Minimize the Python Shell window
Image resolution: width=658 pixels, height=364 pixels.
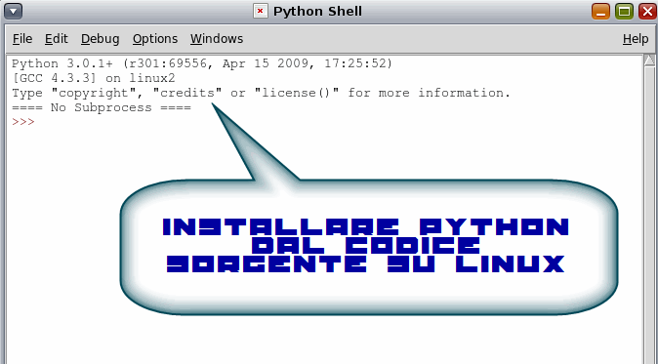point(600,12)
